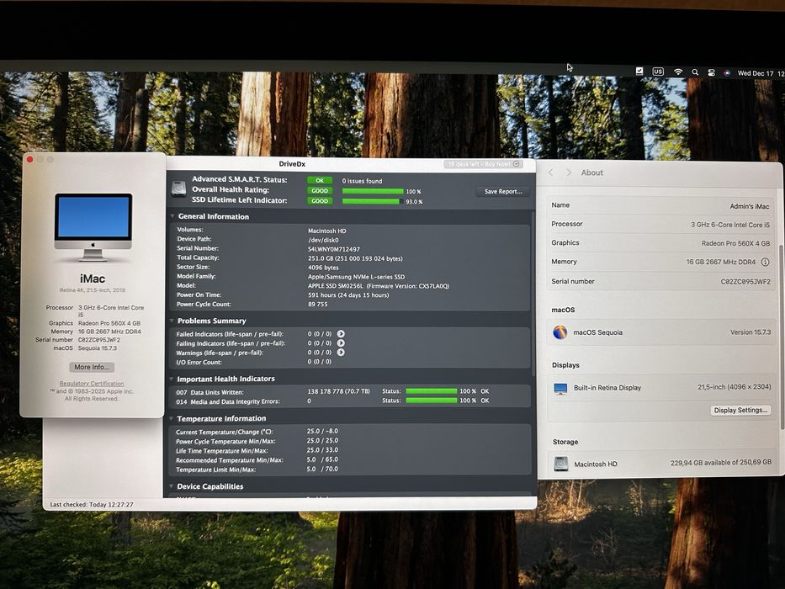
Task: Click Data Units Written status bar
Action: pyautogui.click(x=432, y=391)
